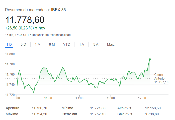Switch to the 5 D tab

click(x=23, y=45)
